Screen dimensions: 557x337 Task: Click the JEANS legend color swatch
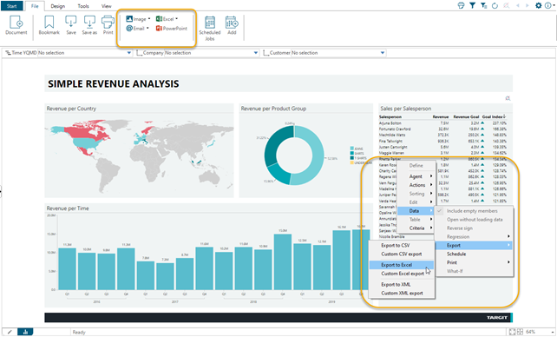click(352, 149)
